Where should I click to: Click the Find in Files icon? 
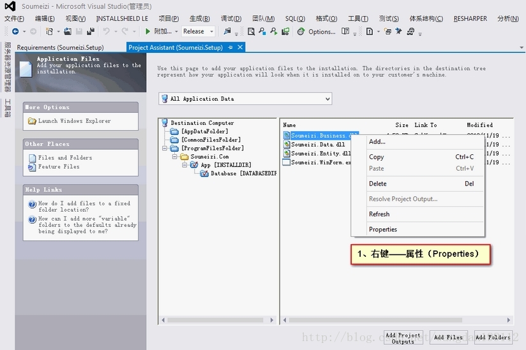tap(251, 31)
